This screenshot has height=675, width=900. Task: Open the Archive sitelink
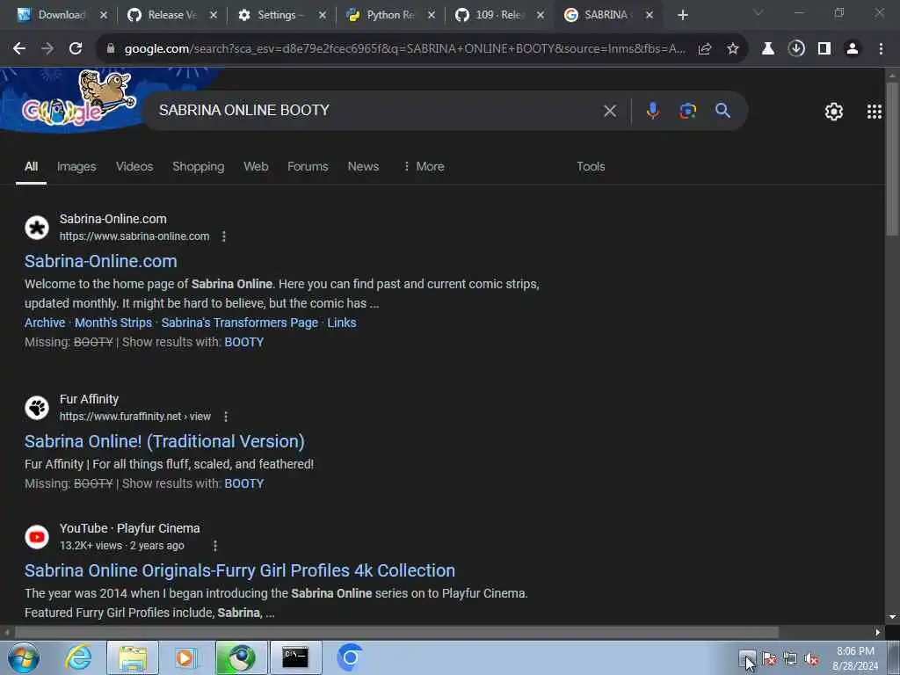45,323
